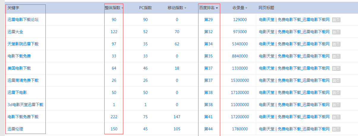358x136 pixels.
Task: Click Baidu rank 第44
Action: (x=209, y=129)
